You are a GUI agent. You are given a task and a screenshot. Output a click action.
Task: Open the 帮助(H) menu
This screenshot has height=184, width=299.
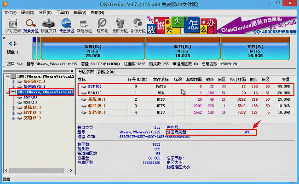pos(98,12)
